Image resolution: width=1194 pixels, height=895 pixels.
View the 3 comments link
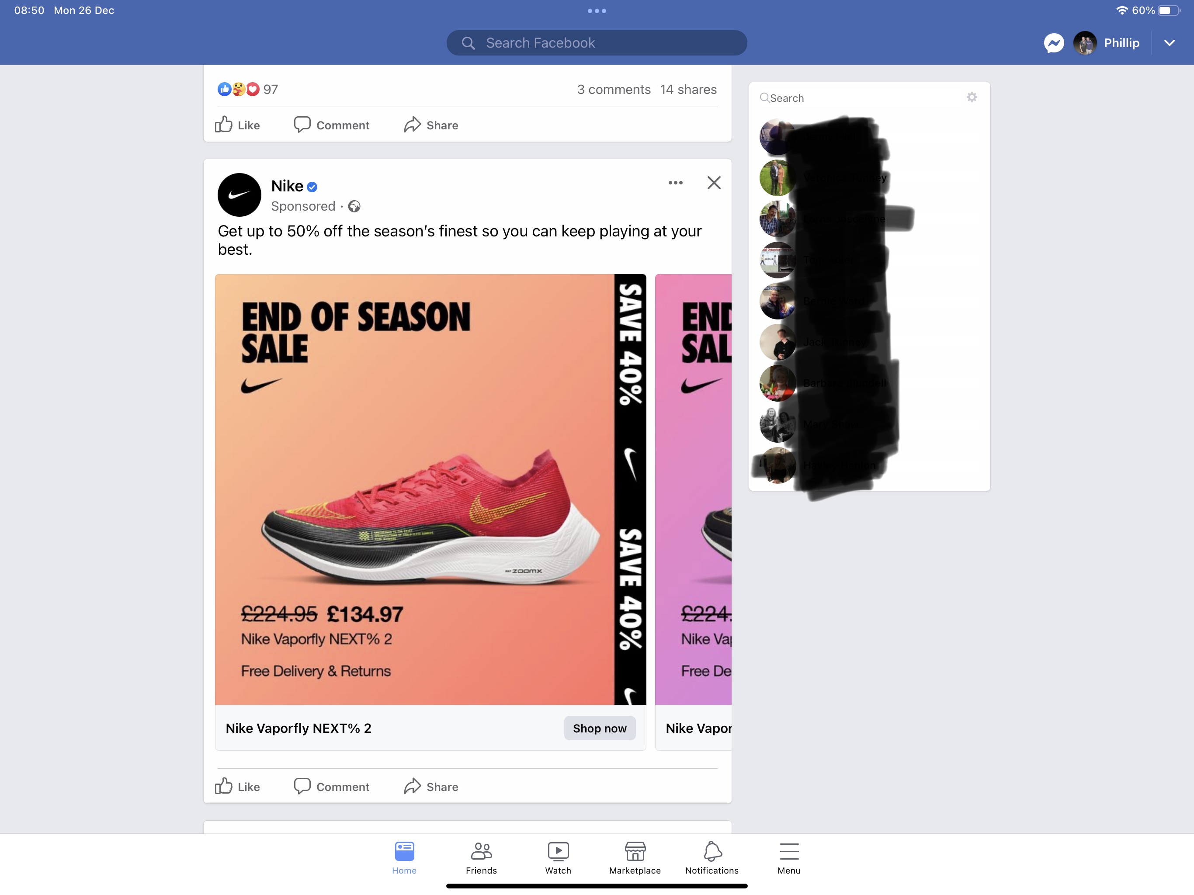click(x=614, y=90)
